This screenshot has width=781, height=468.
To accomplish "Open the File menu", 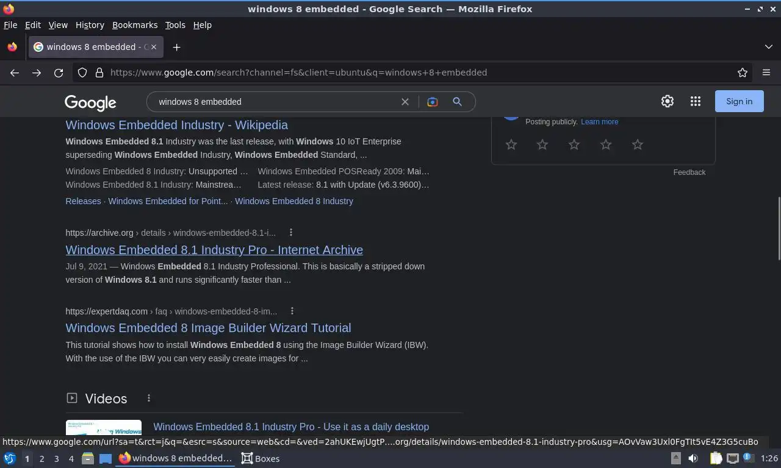I will pyautogui.click(x=10, y=25).
